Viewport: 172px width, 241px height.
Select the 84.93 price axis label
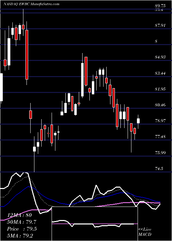click(160, 57)
